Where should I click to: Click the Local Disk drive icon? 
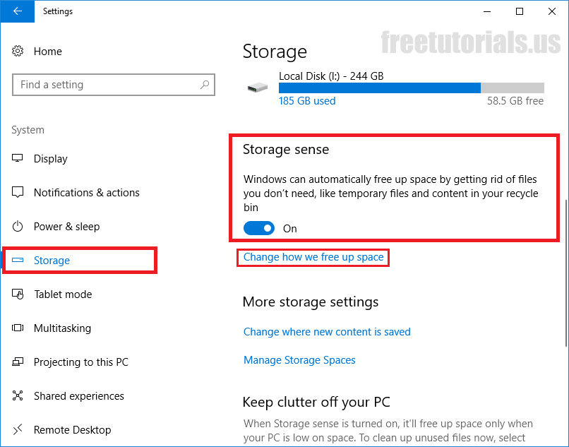pyautogui.click(x=257, y=88)
